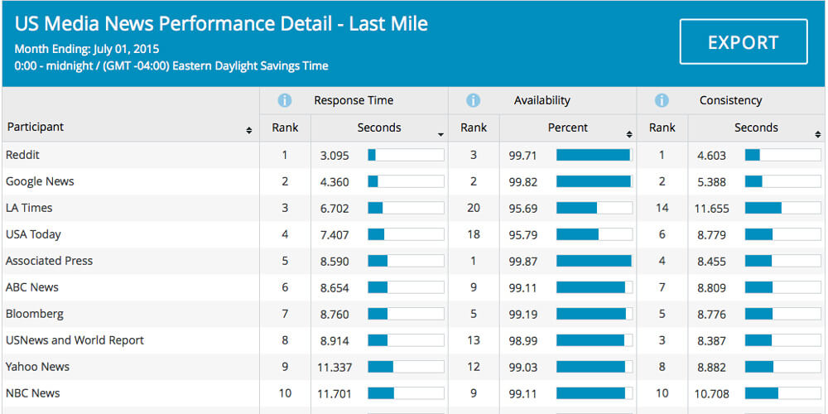Click Bloomberg 8.776 consistency value
This screenshot has width=828, height=414.
(x=711, y=315)
